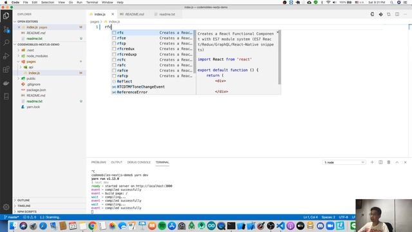
Task: Select the rcfc snippet suggestion
Action: (153, 60)
